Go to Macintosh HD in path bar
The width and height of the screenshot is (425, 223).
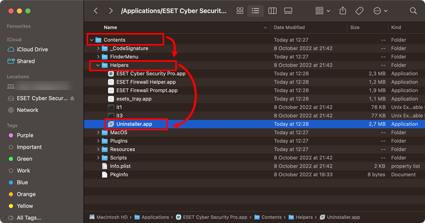pos(109,217)
